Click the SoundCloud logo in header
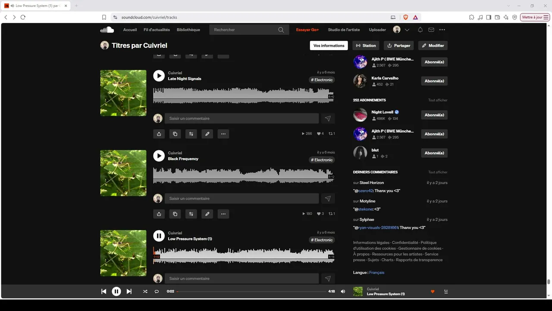This screenshot has width=552, height=311. click(107, 30)
